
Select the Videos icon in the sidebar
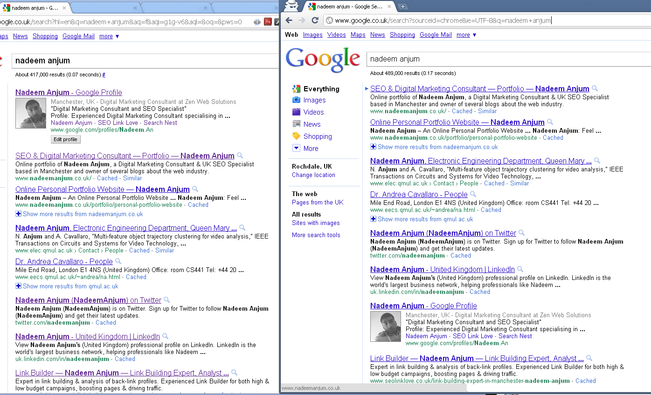click(x=296, y=112)
